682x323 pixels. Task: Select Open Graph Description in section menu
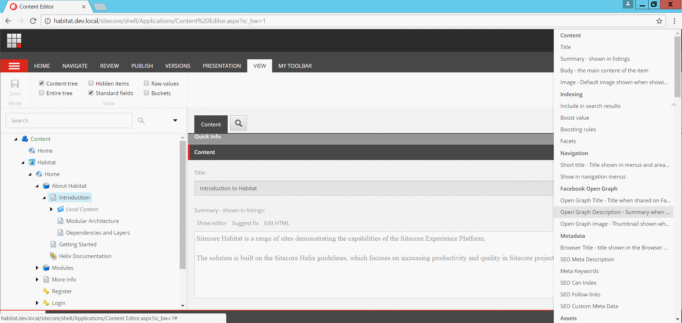[x=613, y=212]
